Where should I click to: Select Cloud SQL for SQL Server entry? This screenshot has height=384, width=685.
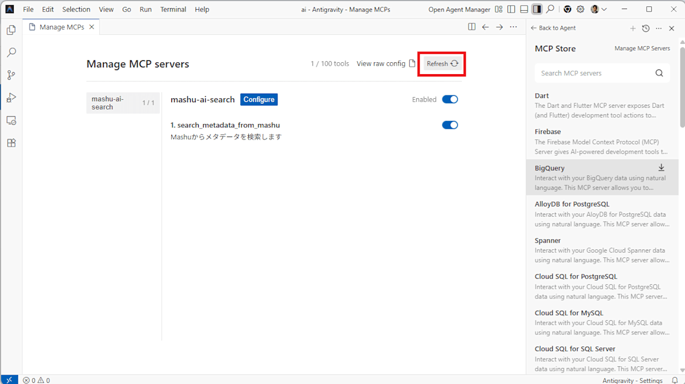[602, 358]
